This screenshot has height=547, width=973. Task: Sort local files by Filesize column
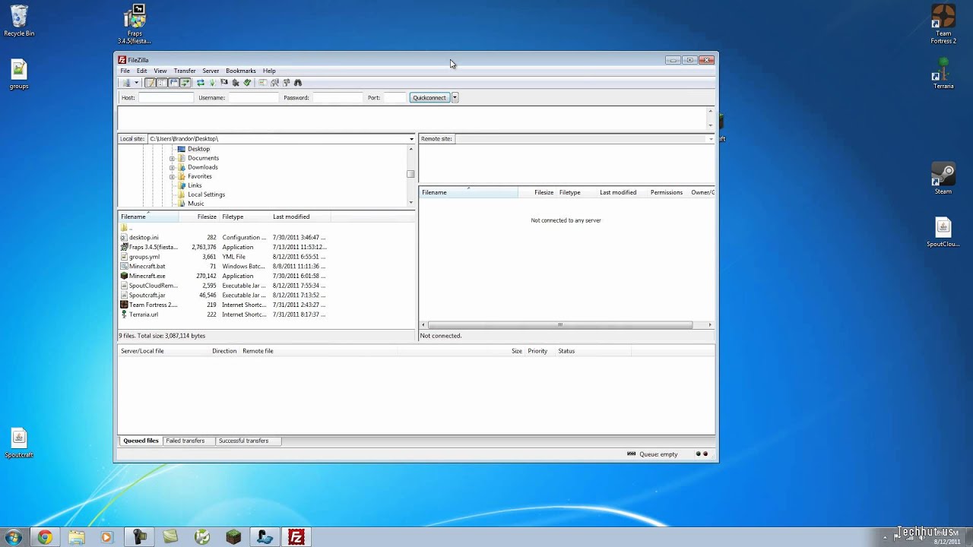pyautogui.click(x=199, y=217)
